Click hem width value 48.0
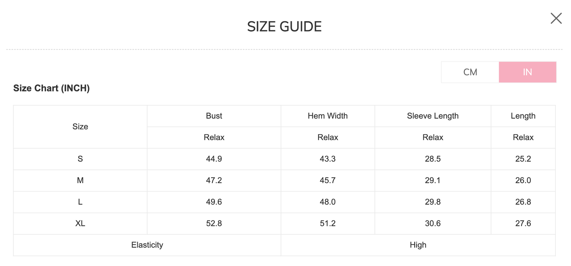Screen dimensions: 571x266 327,202
